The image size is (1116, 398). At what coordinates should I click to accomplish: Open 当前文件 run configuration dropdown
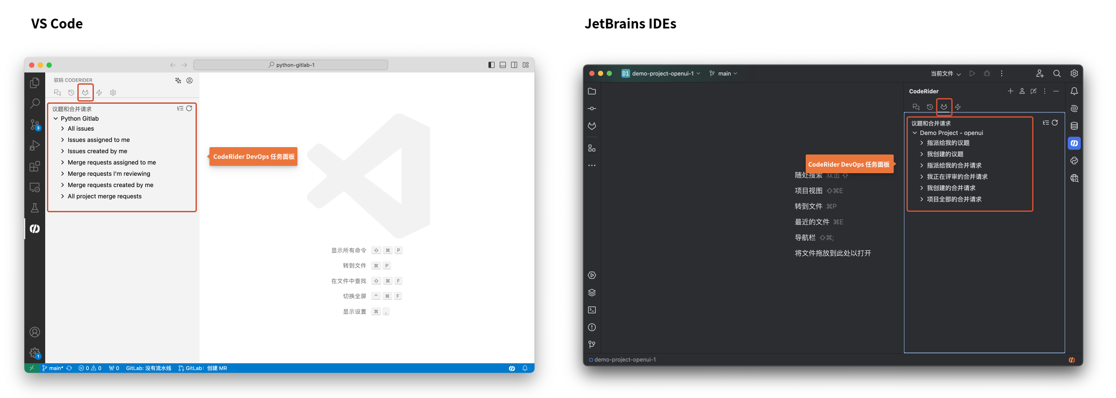click(x=946, y=73)
